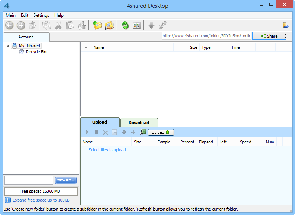Viewport: 295px width, 215px height.
Task: Move upload item down in queue
Action: point(133,132)
